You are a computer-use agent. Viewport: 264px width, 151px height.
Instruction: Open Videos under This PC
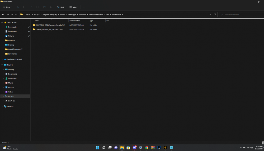[11, 92]
